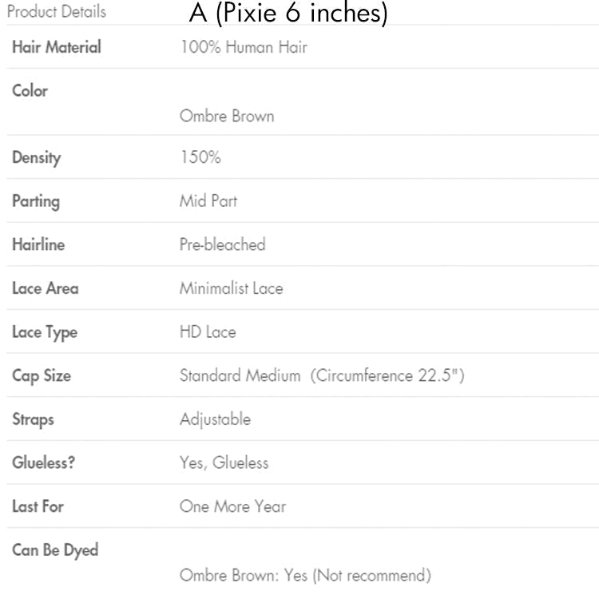Select the "HD Lace" value
The width and height of the screenshot is (599, 599).
tap(208, 332)
